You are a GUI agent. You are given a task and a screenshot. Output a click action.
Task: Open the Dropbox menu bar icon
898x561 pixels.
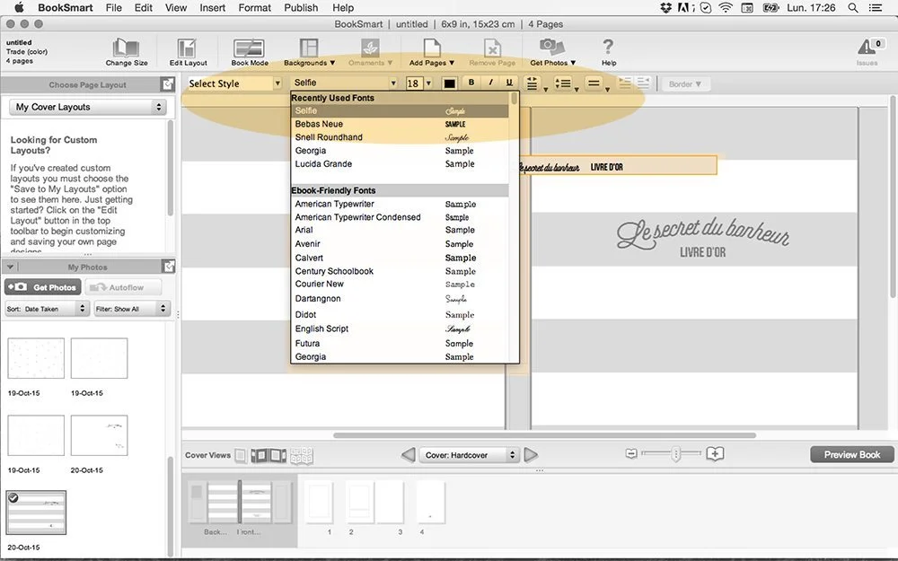665,7
